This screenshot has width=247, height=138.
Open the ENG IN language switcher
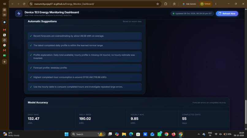pyautogui.click(x=210, y=134)
